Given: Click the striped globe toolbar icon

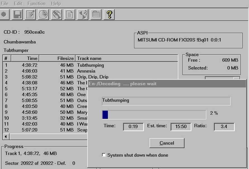Looking at the screenshot, I should point(56,15).
